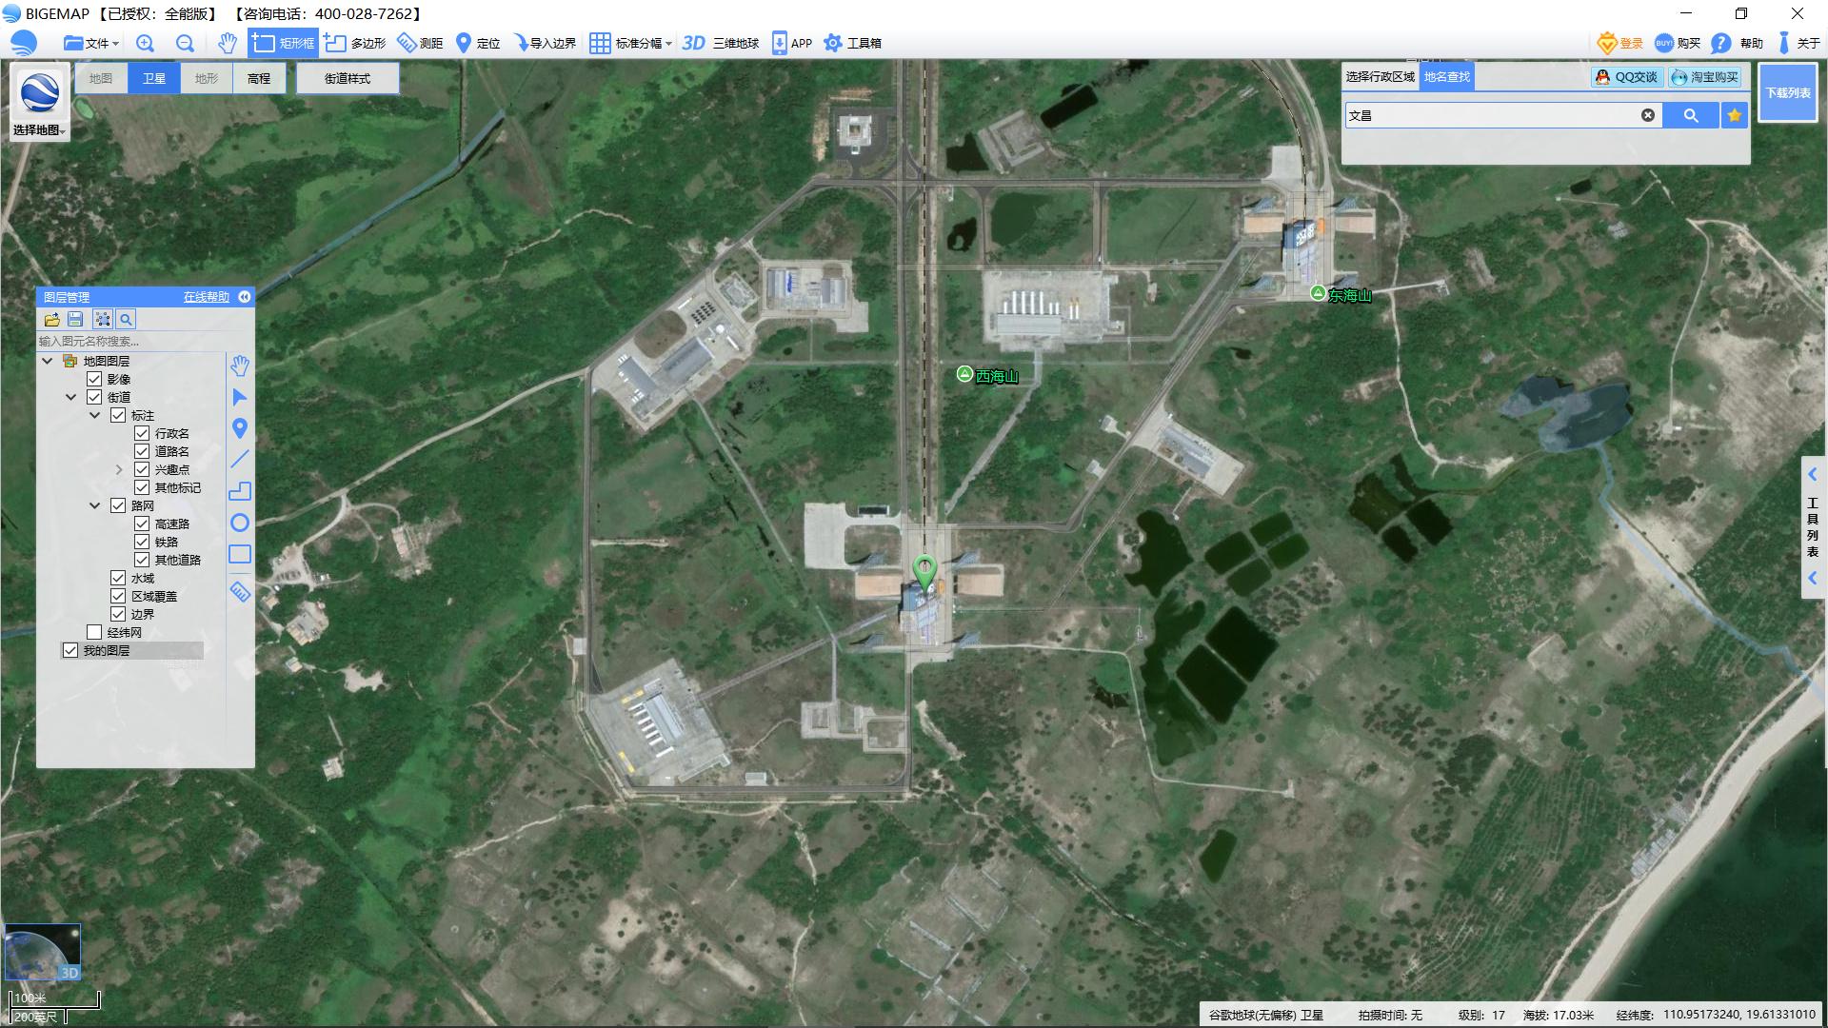Open the 在线帮助 online help link
1828x1028 pixels.
pyautogui.click(x=207, y=297)
